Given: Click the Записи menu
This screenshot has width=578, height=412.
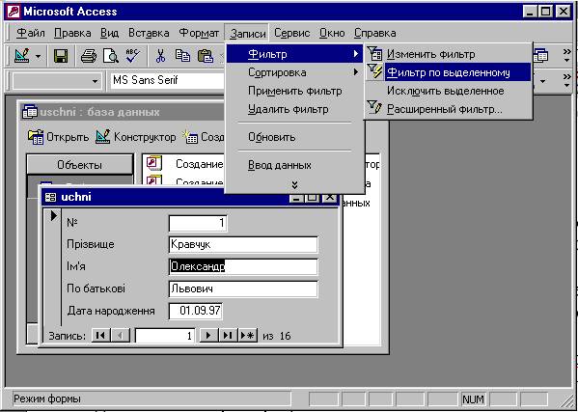Looking at the screenshot, I should tap(247, 34).
